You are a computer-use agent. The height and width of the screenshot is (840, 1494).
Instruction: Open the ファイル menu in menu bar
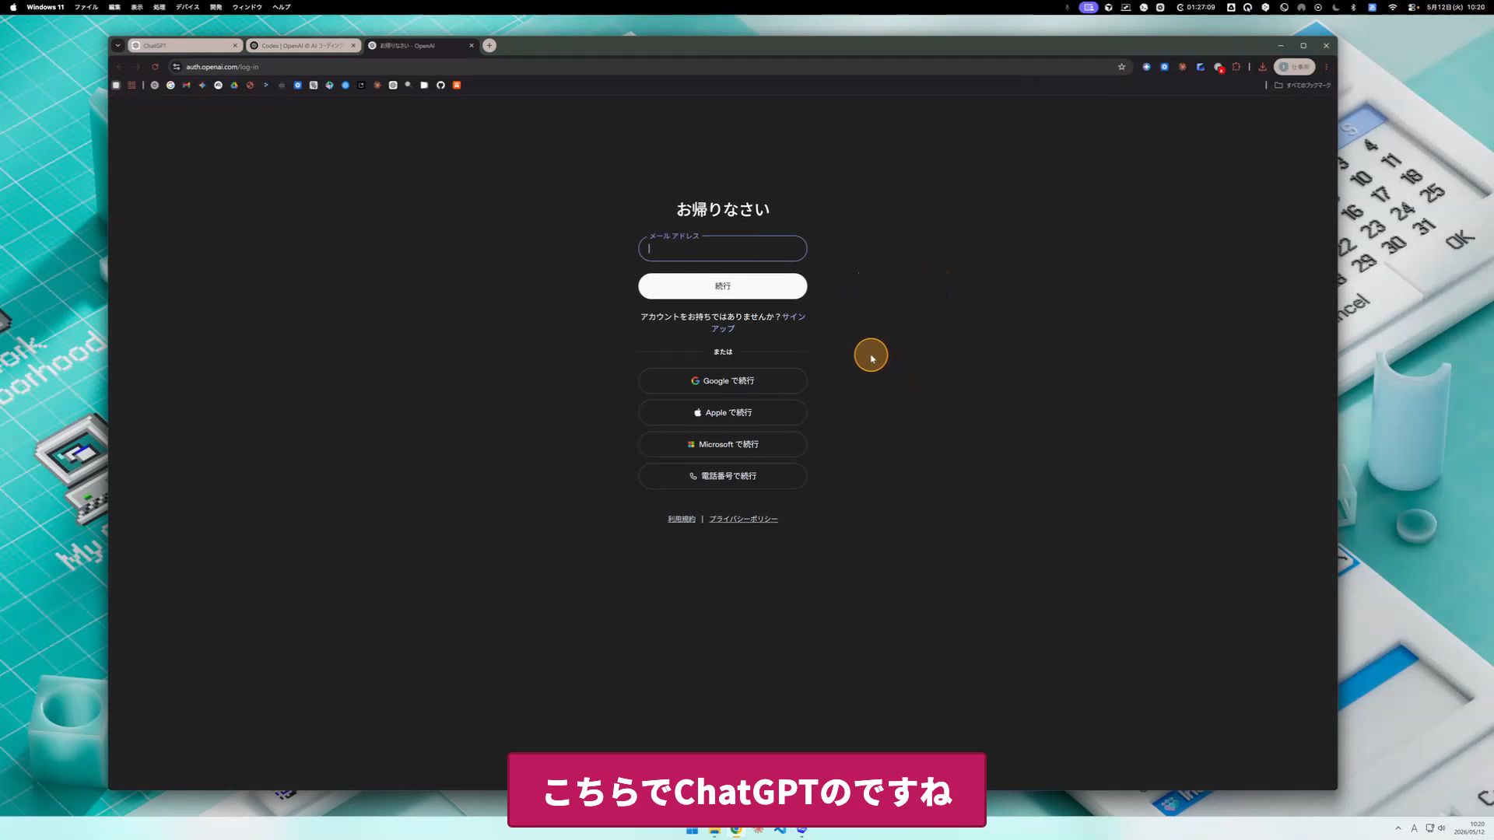(86, 7)
